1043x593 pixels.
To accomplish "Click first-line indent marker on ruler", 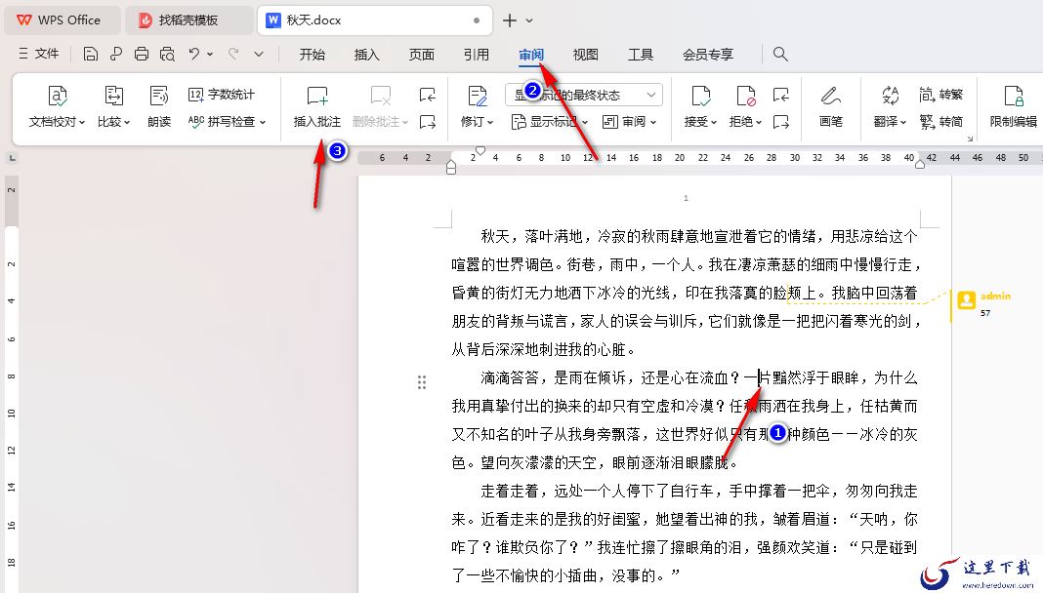I will [x=480, y=151].
